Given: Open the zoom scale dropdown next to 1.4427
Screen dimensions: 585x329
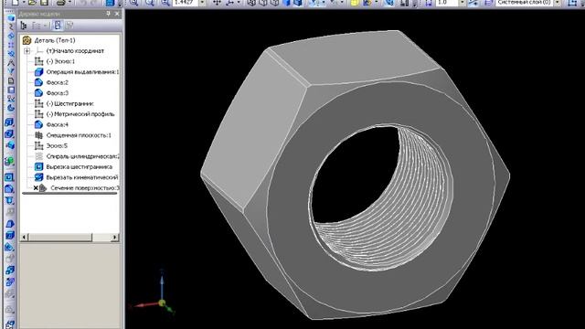Looking at the screenshot, I should 202,3.
